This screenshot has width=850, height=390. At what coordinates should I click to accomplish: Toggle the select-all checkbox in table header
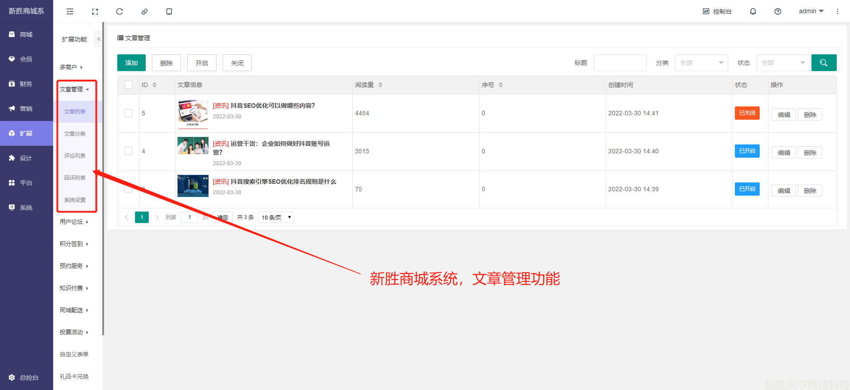[x=128, y=85]
